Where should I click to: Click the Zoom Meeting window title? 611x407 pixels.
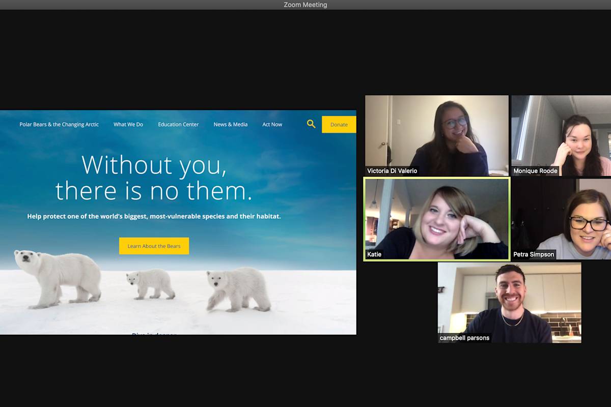(305, 5)
